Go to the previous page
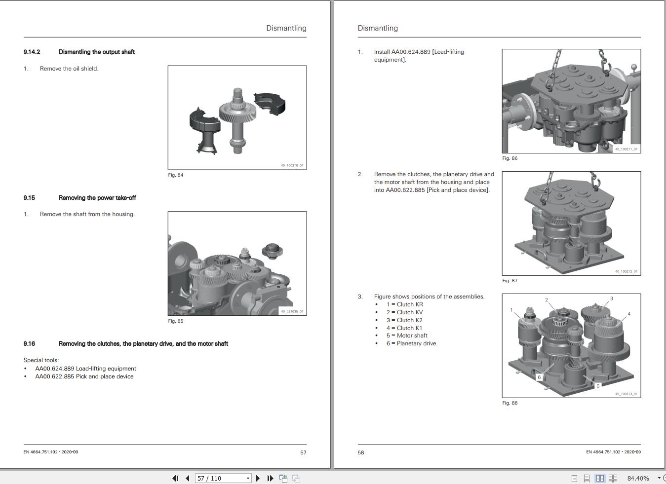 point(187,478)
